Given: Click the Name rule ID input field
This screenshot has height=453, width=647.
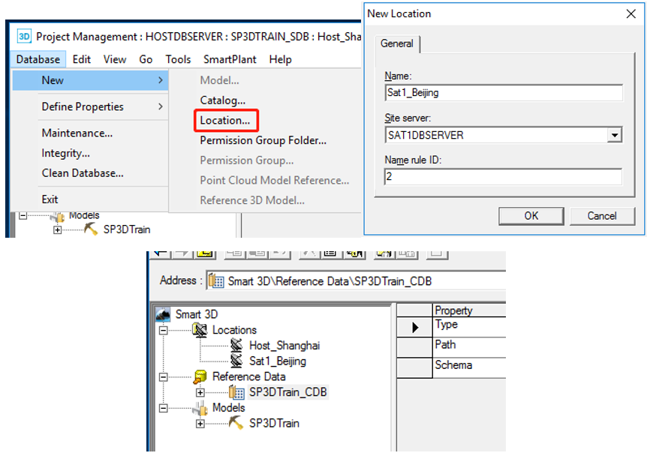Looking at the screenshot, I should pos(502,177).
